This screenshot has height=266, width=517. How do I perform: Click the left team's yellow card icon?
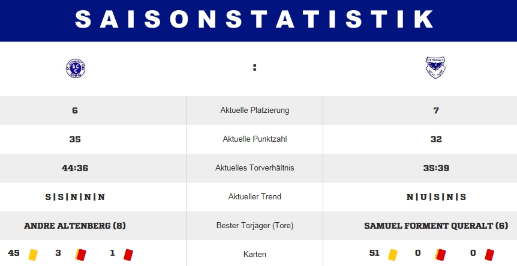(x=33, y=254)
